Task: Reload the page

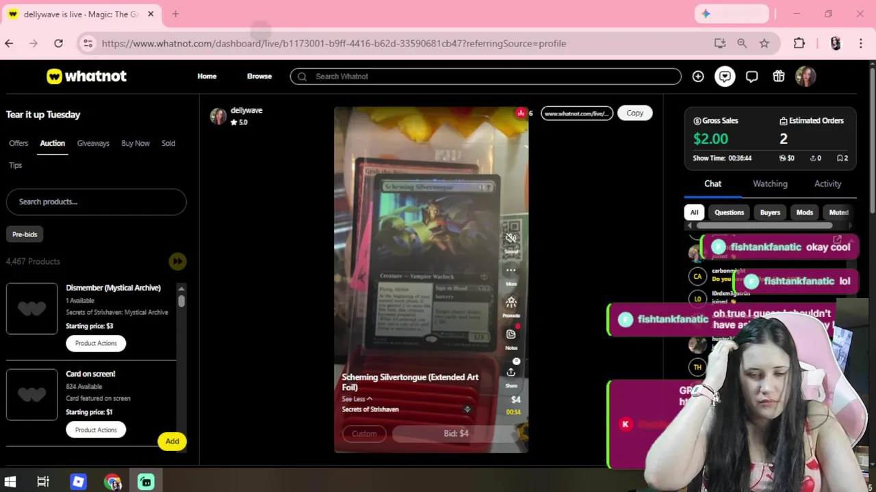Action: (59, 43)
